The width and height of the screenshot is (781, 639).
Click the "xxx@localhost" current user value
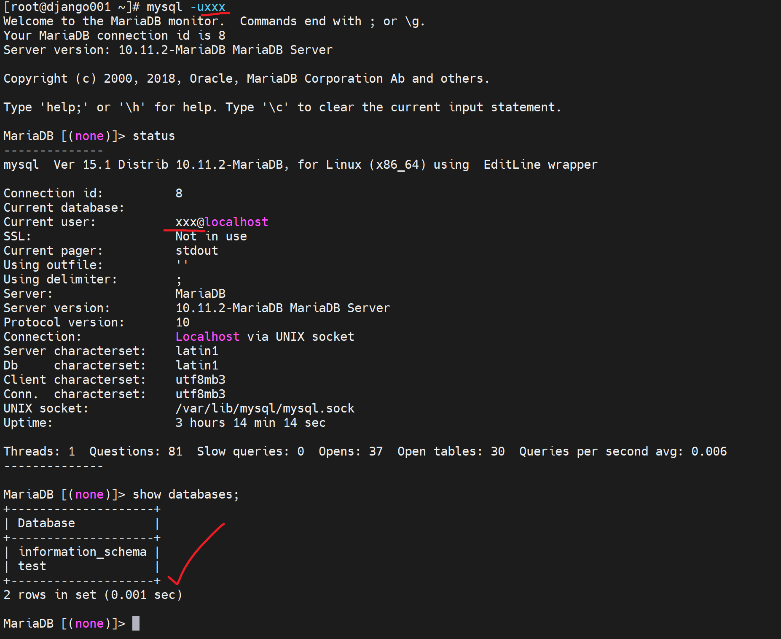coord(222,222)
